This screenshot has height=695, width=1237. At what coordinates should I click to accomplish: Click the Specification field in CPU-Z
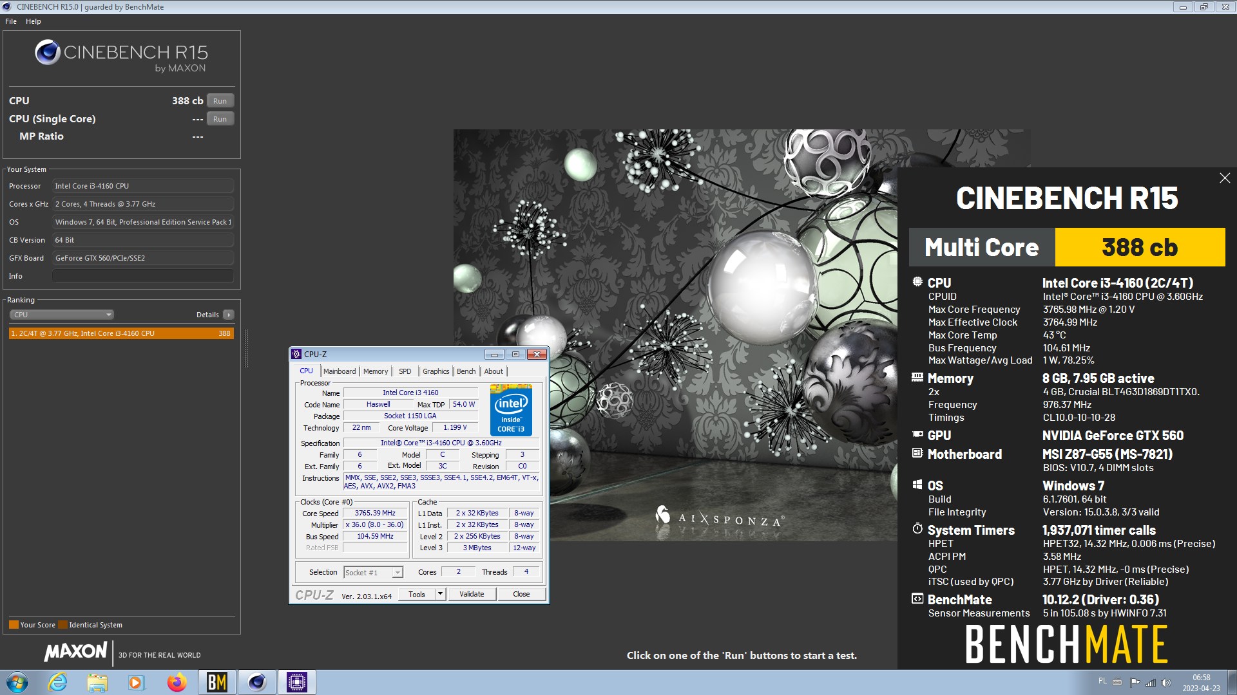[441, 443]
